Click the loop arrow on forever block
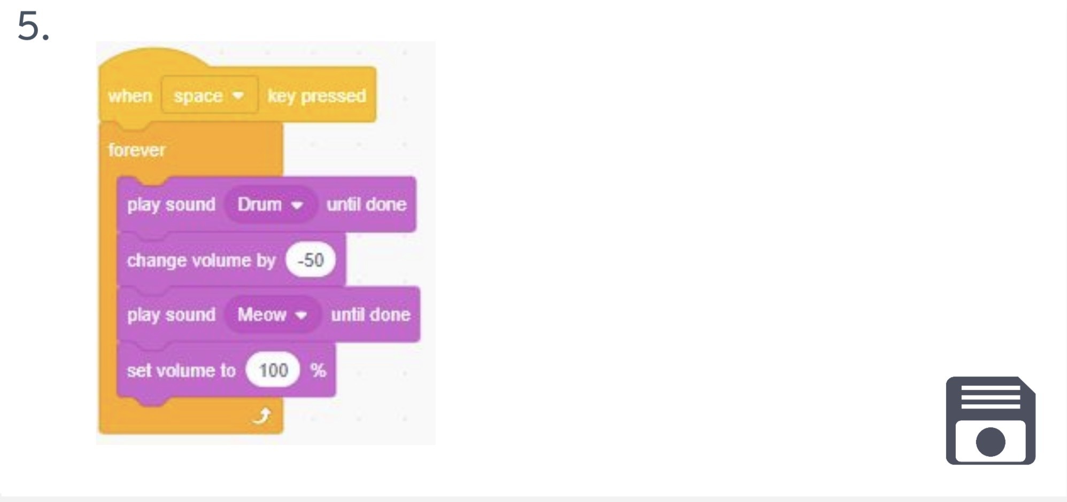The height and width of the screenshot is (502, 1067). (x=261, y=415)
